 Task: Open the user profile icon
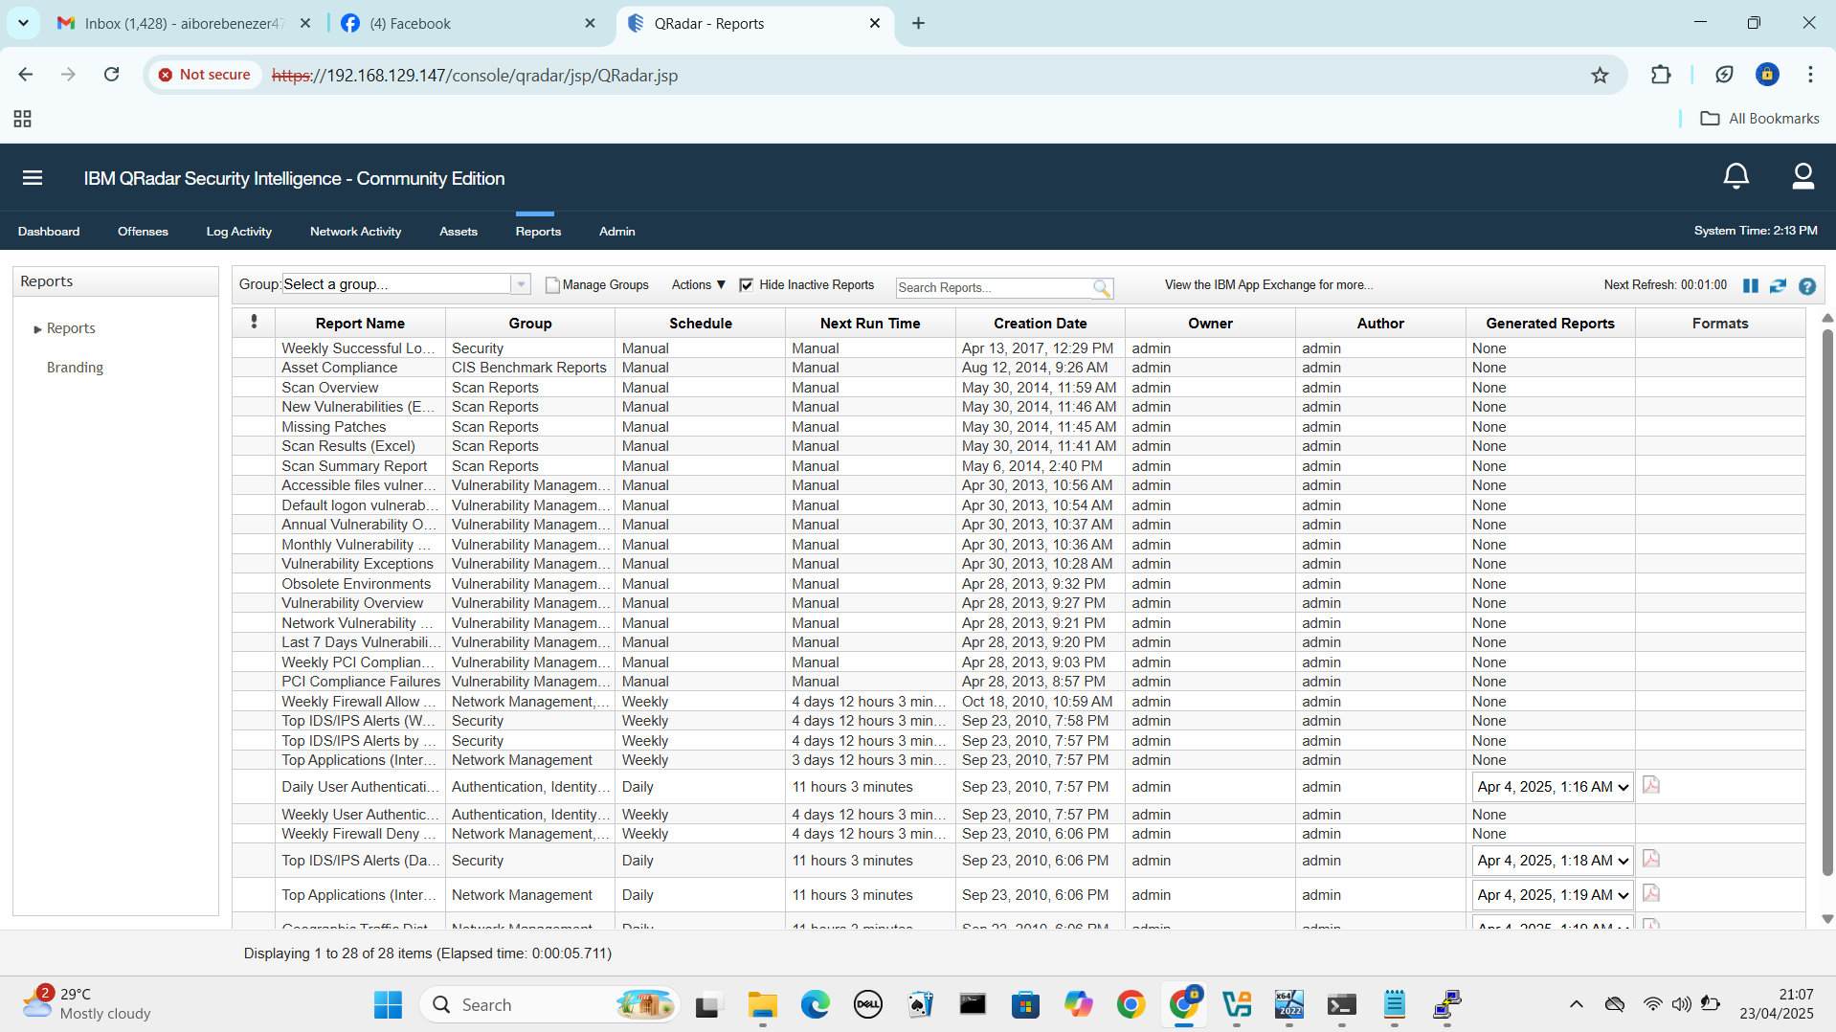tap(1802, 177)
